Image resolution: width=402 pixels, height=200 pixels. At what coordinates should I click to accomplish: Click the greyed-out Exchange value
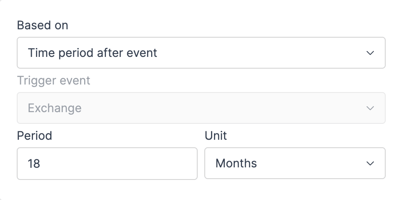click(54, 108)
